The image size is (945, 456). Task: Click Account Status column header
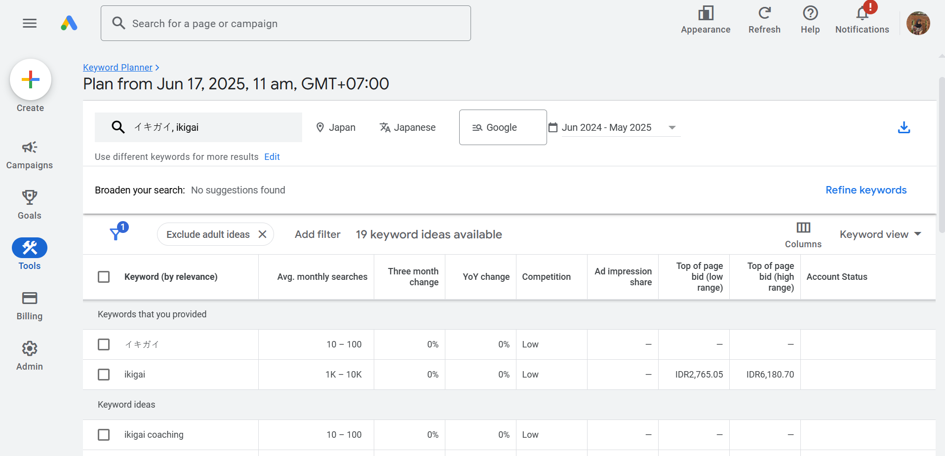pos(837,277)
